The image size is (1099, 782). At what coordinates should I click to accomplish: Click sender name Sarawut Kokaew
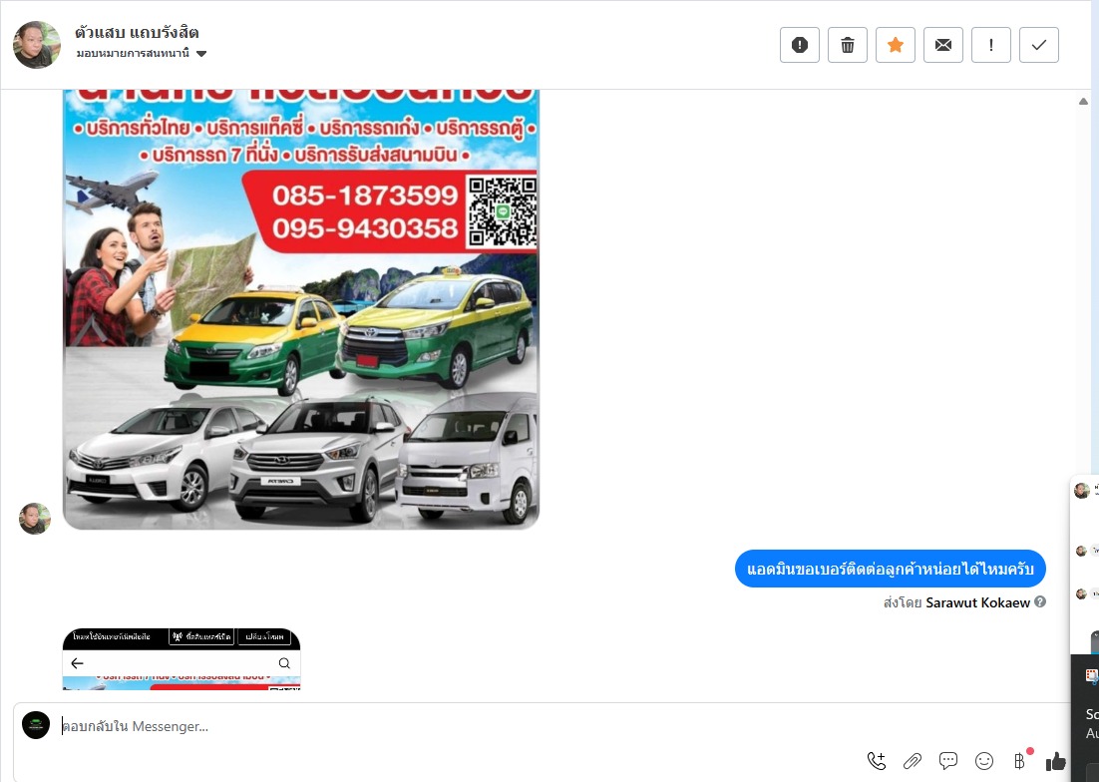pyautogui.click(x=977, y=602)
